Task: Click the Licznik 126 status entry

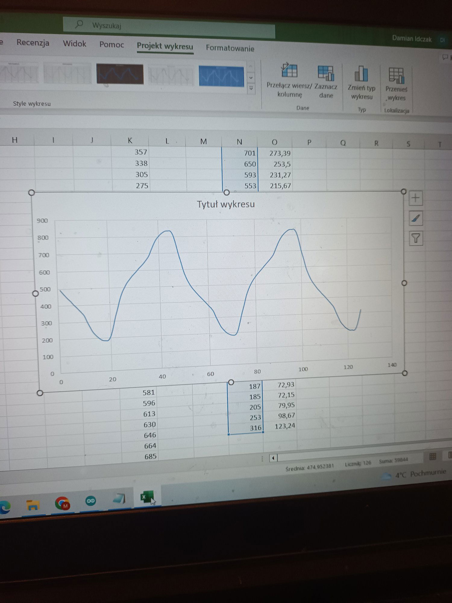Action: coord(358,463)
